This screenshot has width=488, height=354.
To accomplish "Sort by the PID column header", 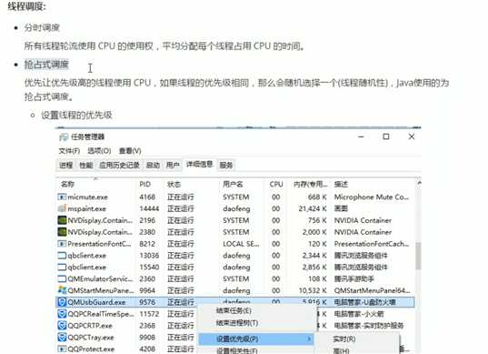I will [x=145, y=185].
